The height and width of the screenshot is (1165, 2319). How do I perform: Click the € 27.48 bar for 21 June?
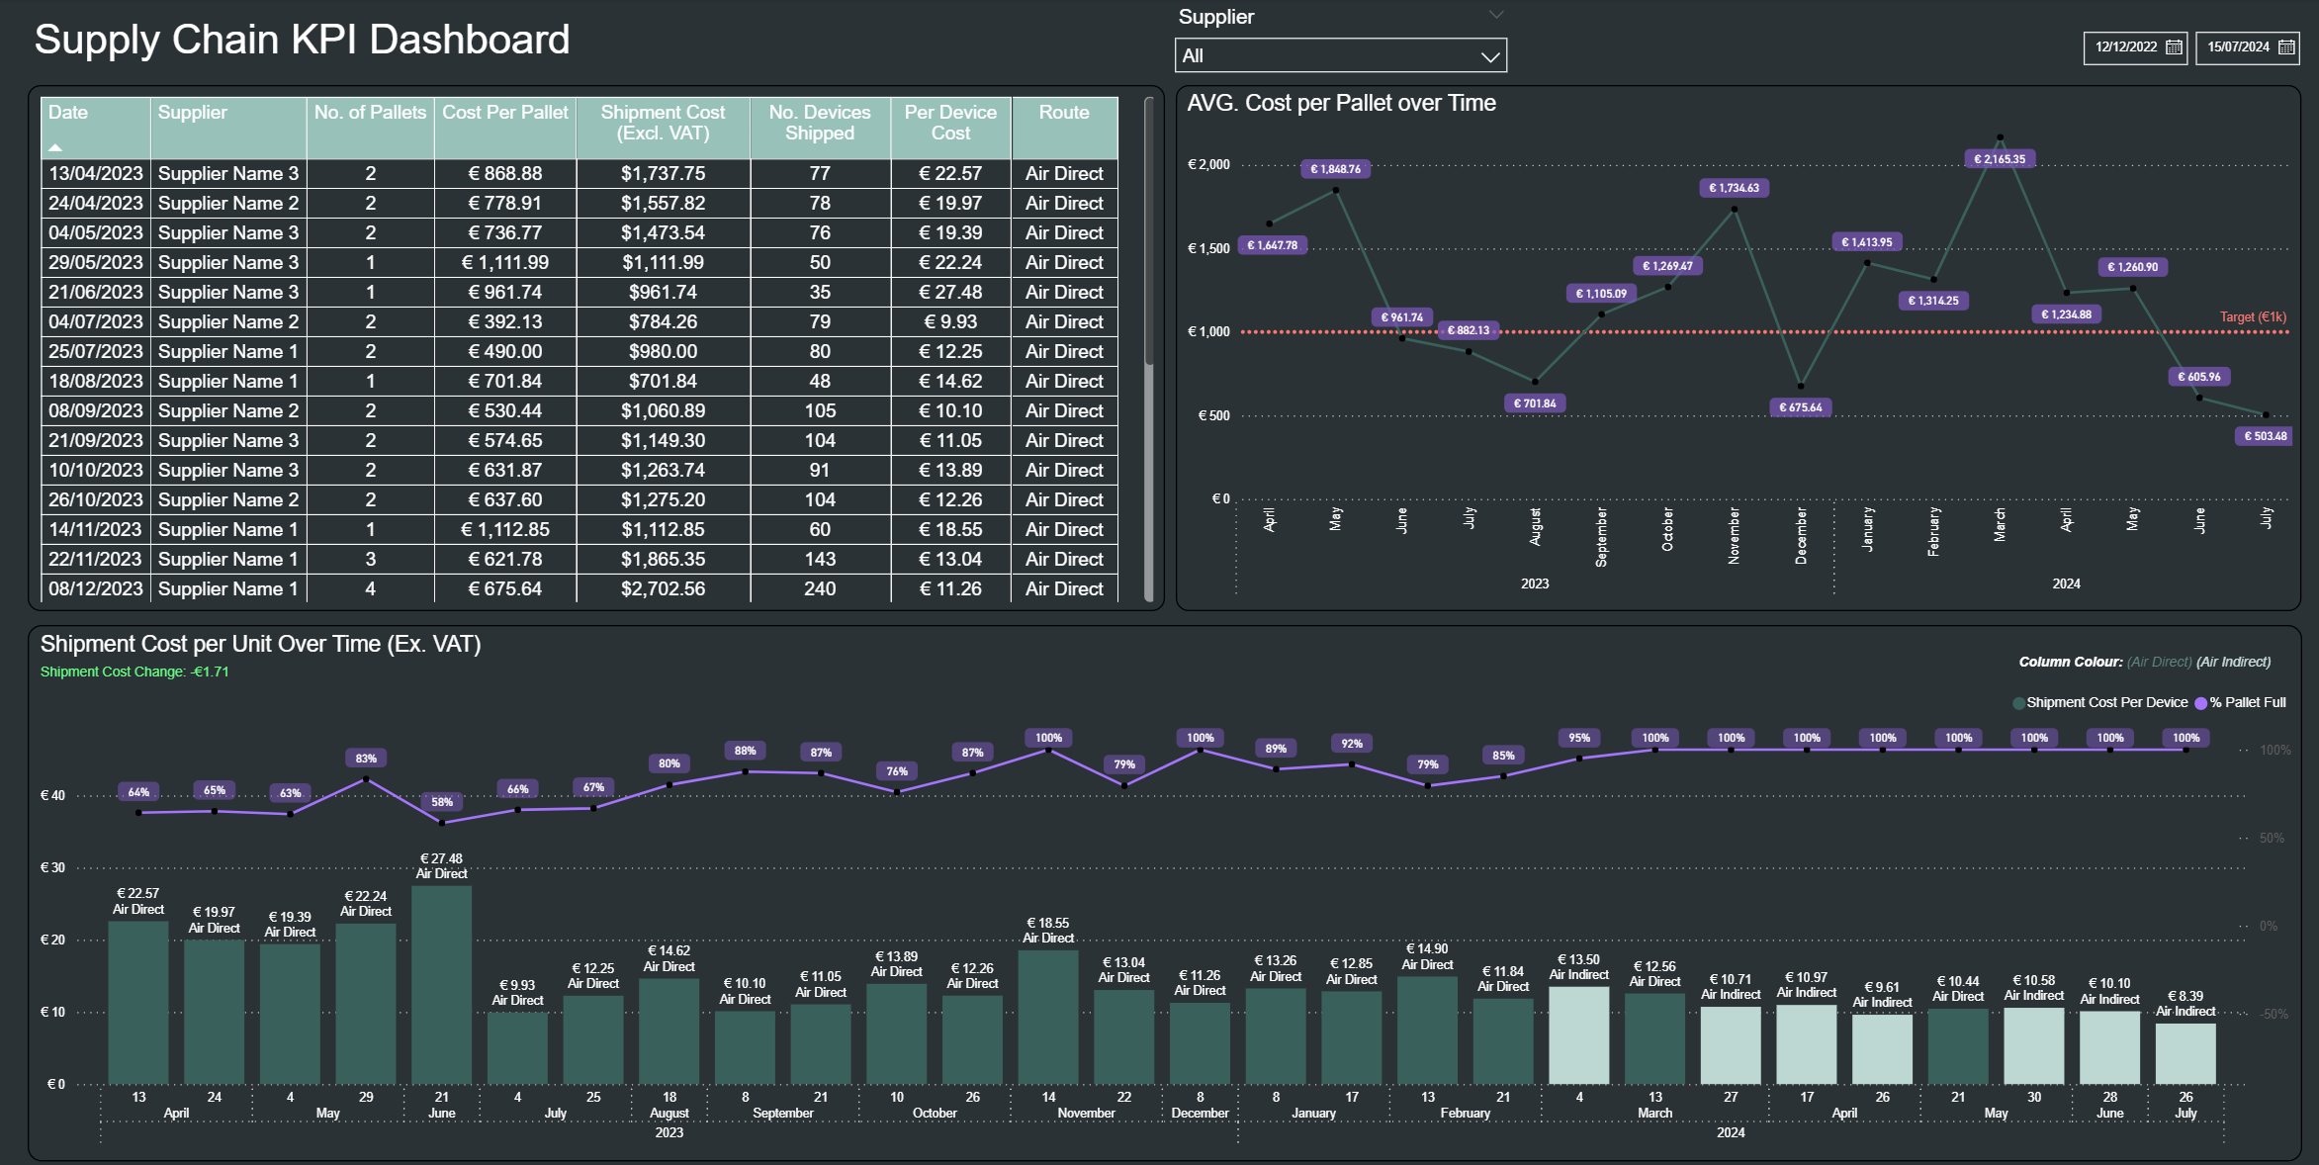[x=441, y=984]
